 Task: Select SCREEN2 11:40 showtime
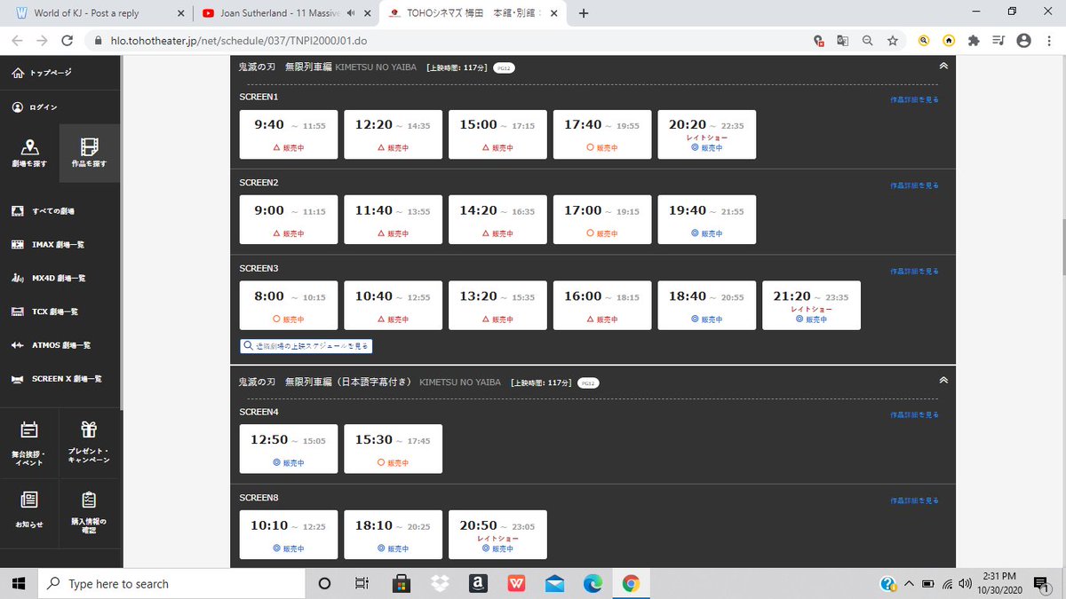[394, 220]
